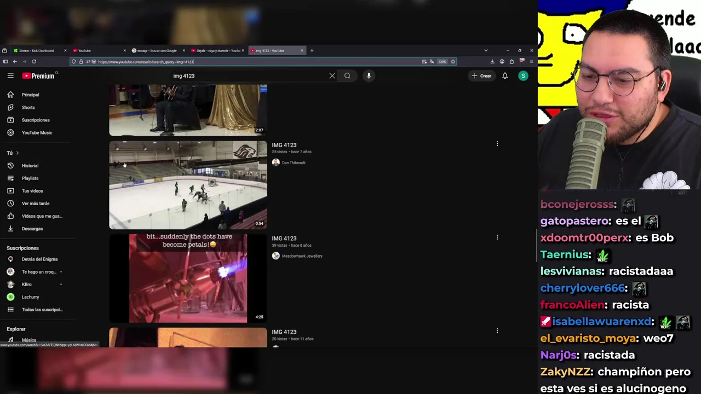Open the KBro channel avatar
The image size is (701, 394).
click(10, 284)
